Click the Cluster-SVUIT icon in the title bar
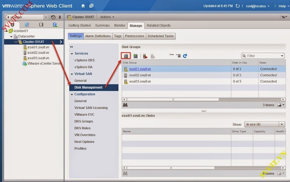 point(69,17)
